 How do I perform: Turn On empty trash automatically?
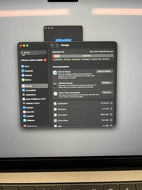point(107,92)
